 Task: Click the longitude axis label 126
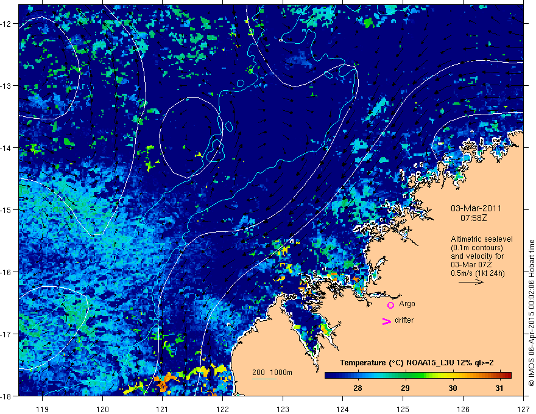click(463, 409)
